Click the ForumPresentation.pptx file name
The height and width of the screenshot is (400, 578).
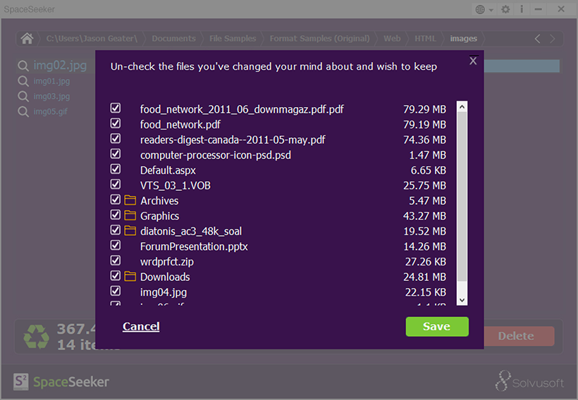(194, 246)
